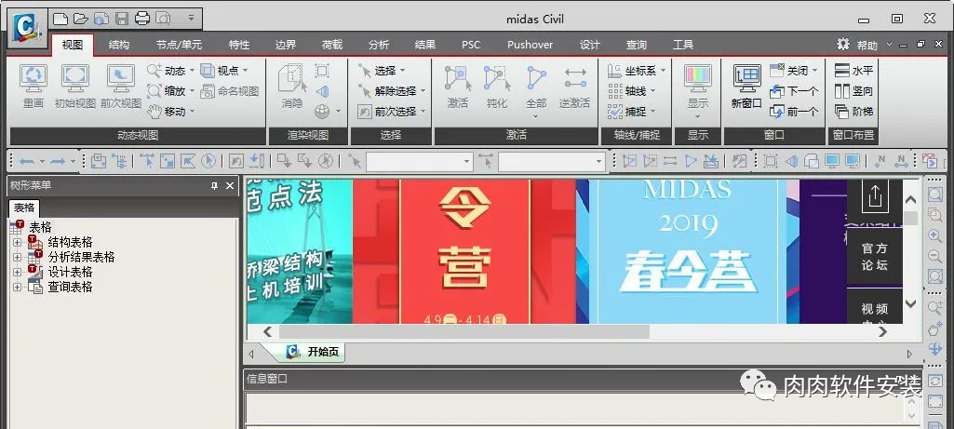Expand the 分析结果表格 tree node
Screen dimensions: 954x429
tap(17, 258)
